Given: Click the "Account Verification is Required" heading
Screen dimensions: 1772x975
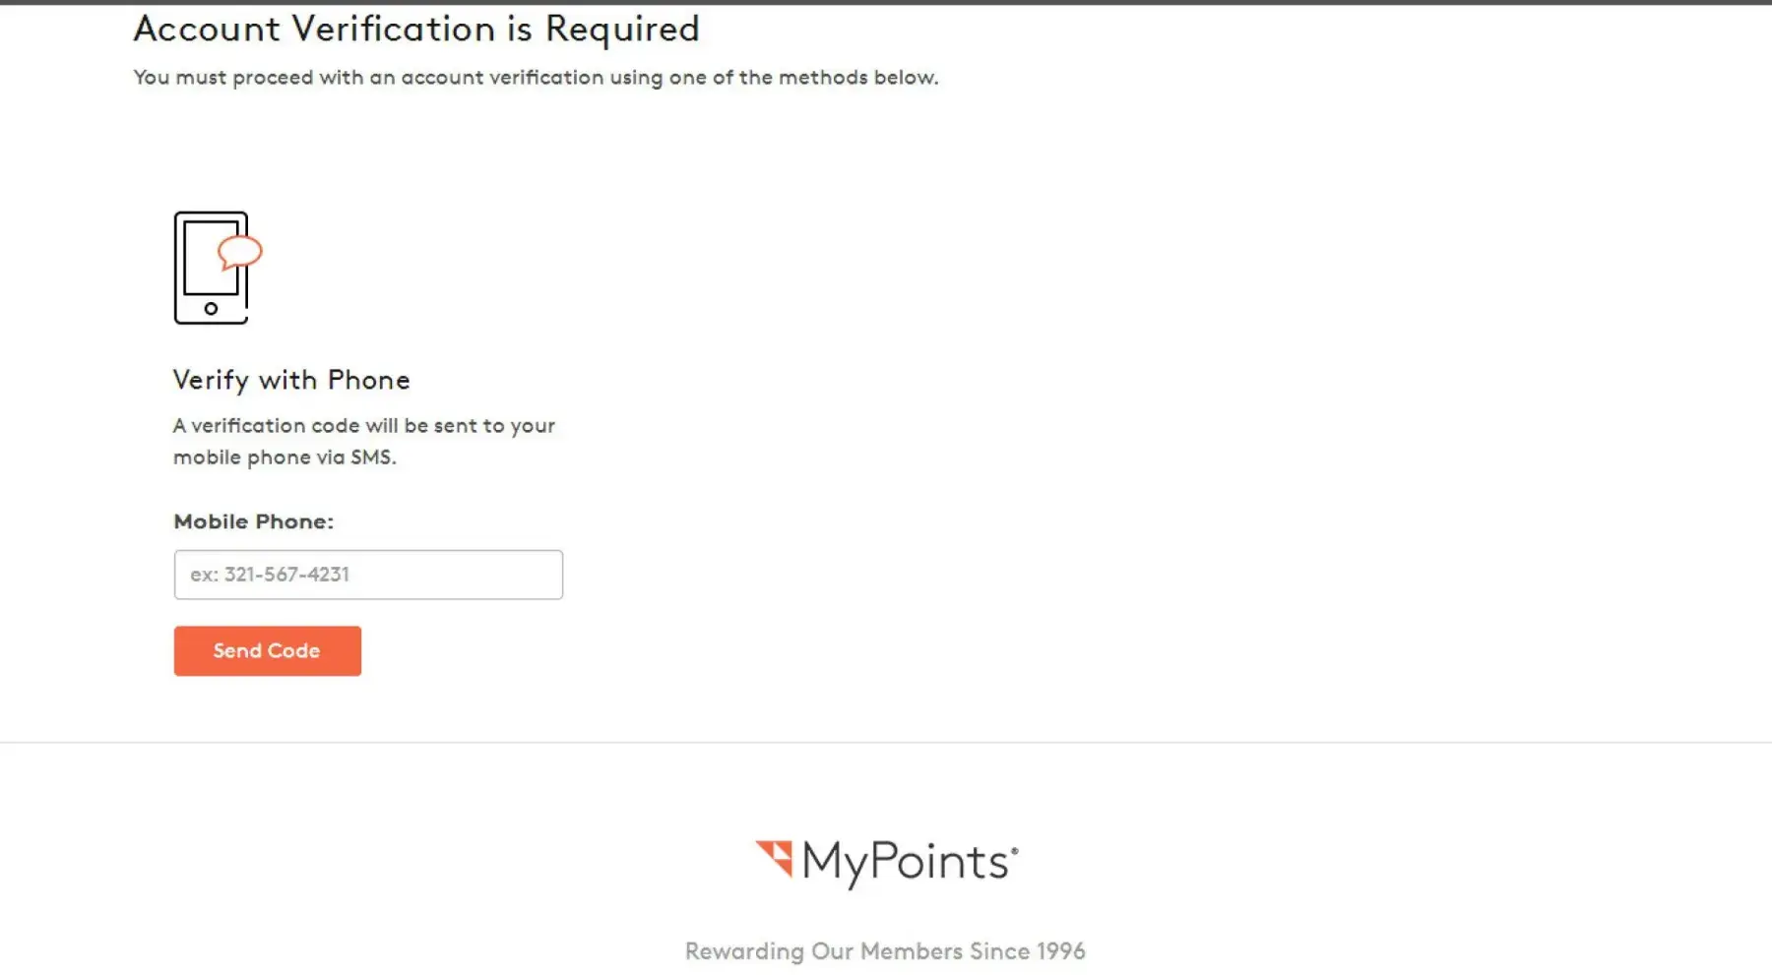Looking at the screenshot, I should tap(416, 30).
